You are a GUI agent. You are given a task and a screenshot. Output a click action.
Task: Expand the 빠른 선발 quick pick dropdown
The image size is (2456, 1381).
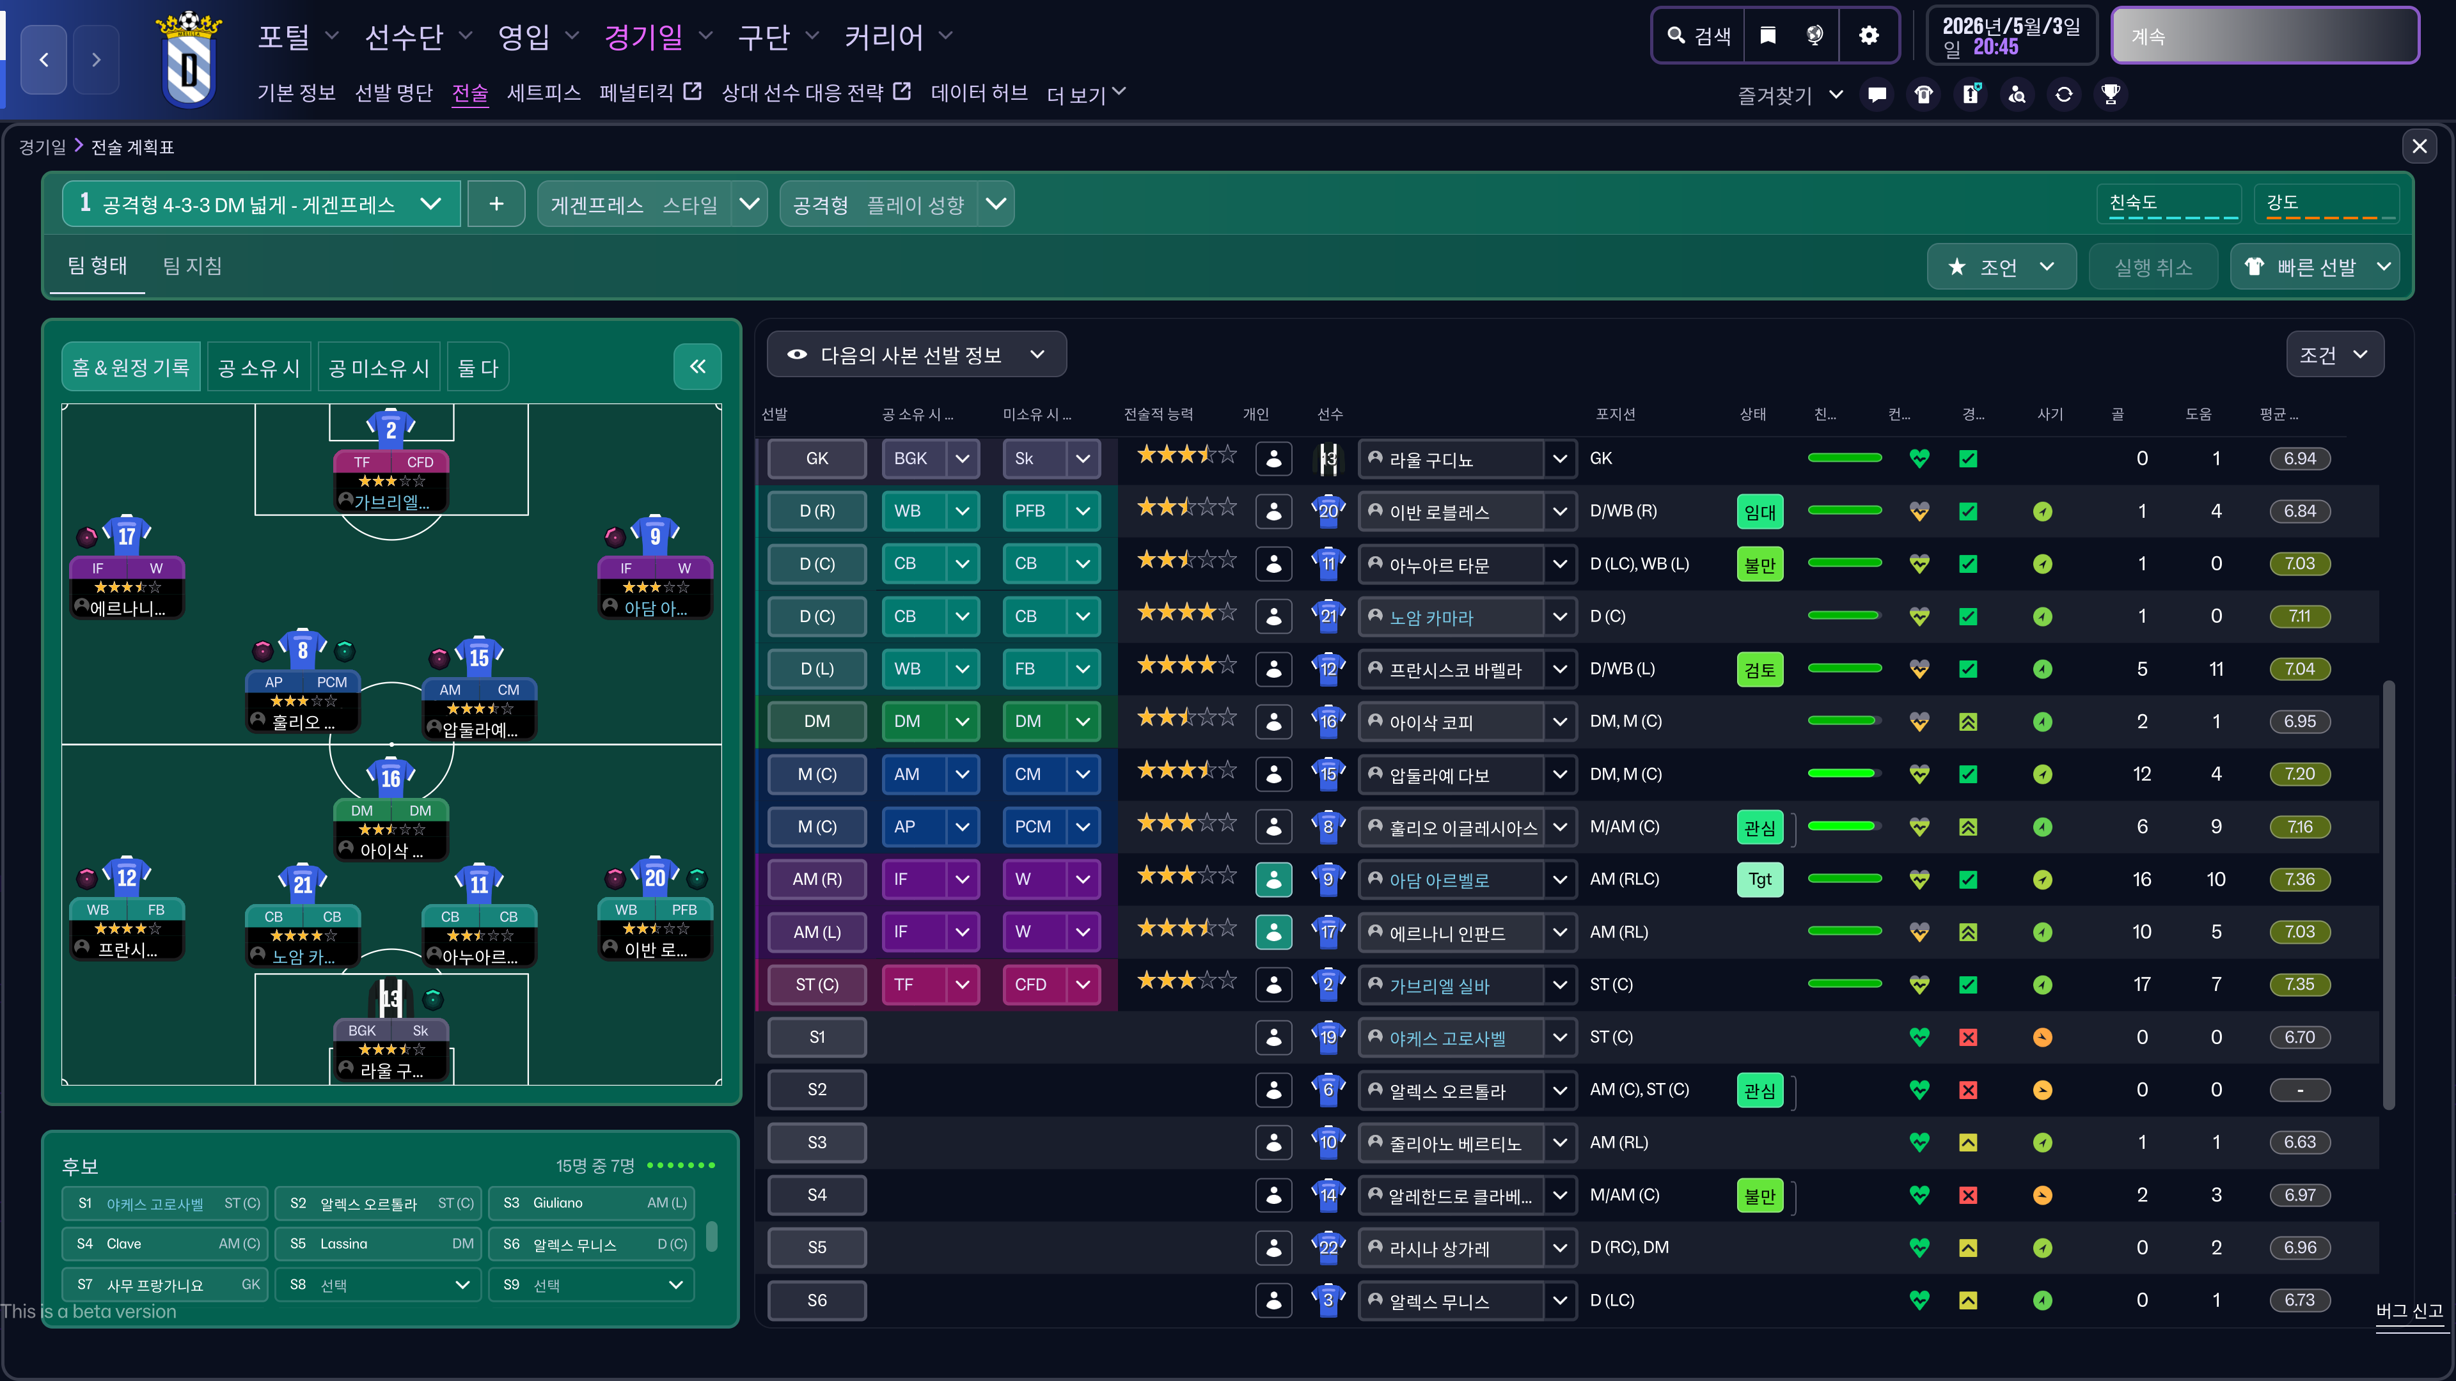click(x=2382, y=267)
